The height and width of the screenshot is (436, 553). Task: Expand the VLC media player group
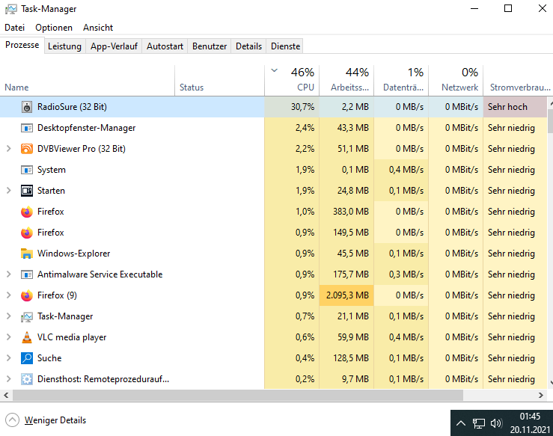point(9,337)
